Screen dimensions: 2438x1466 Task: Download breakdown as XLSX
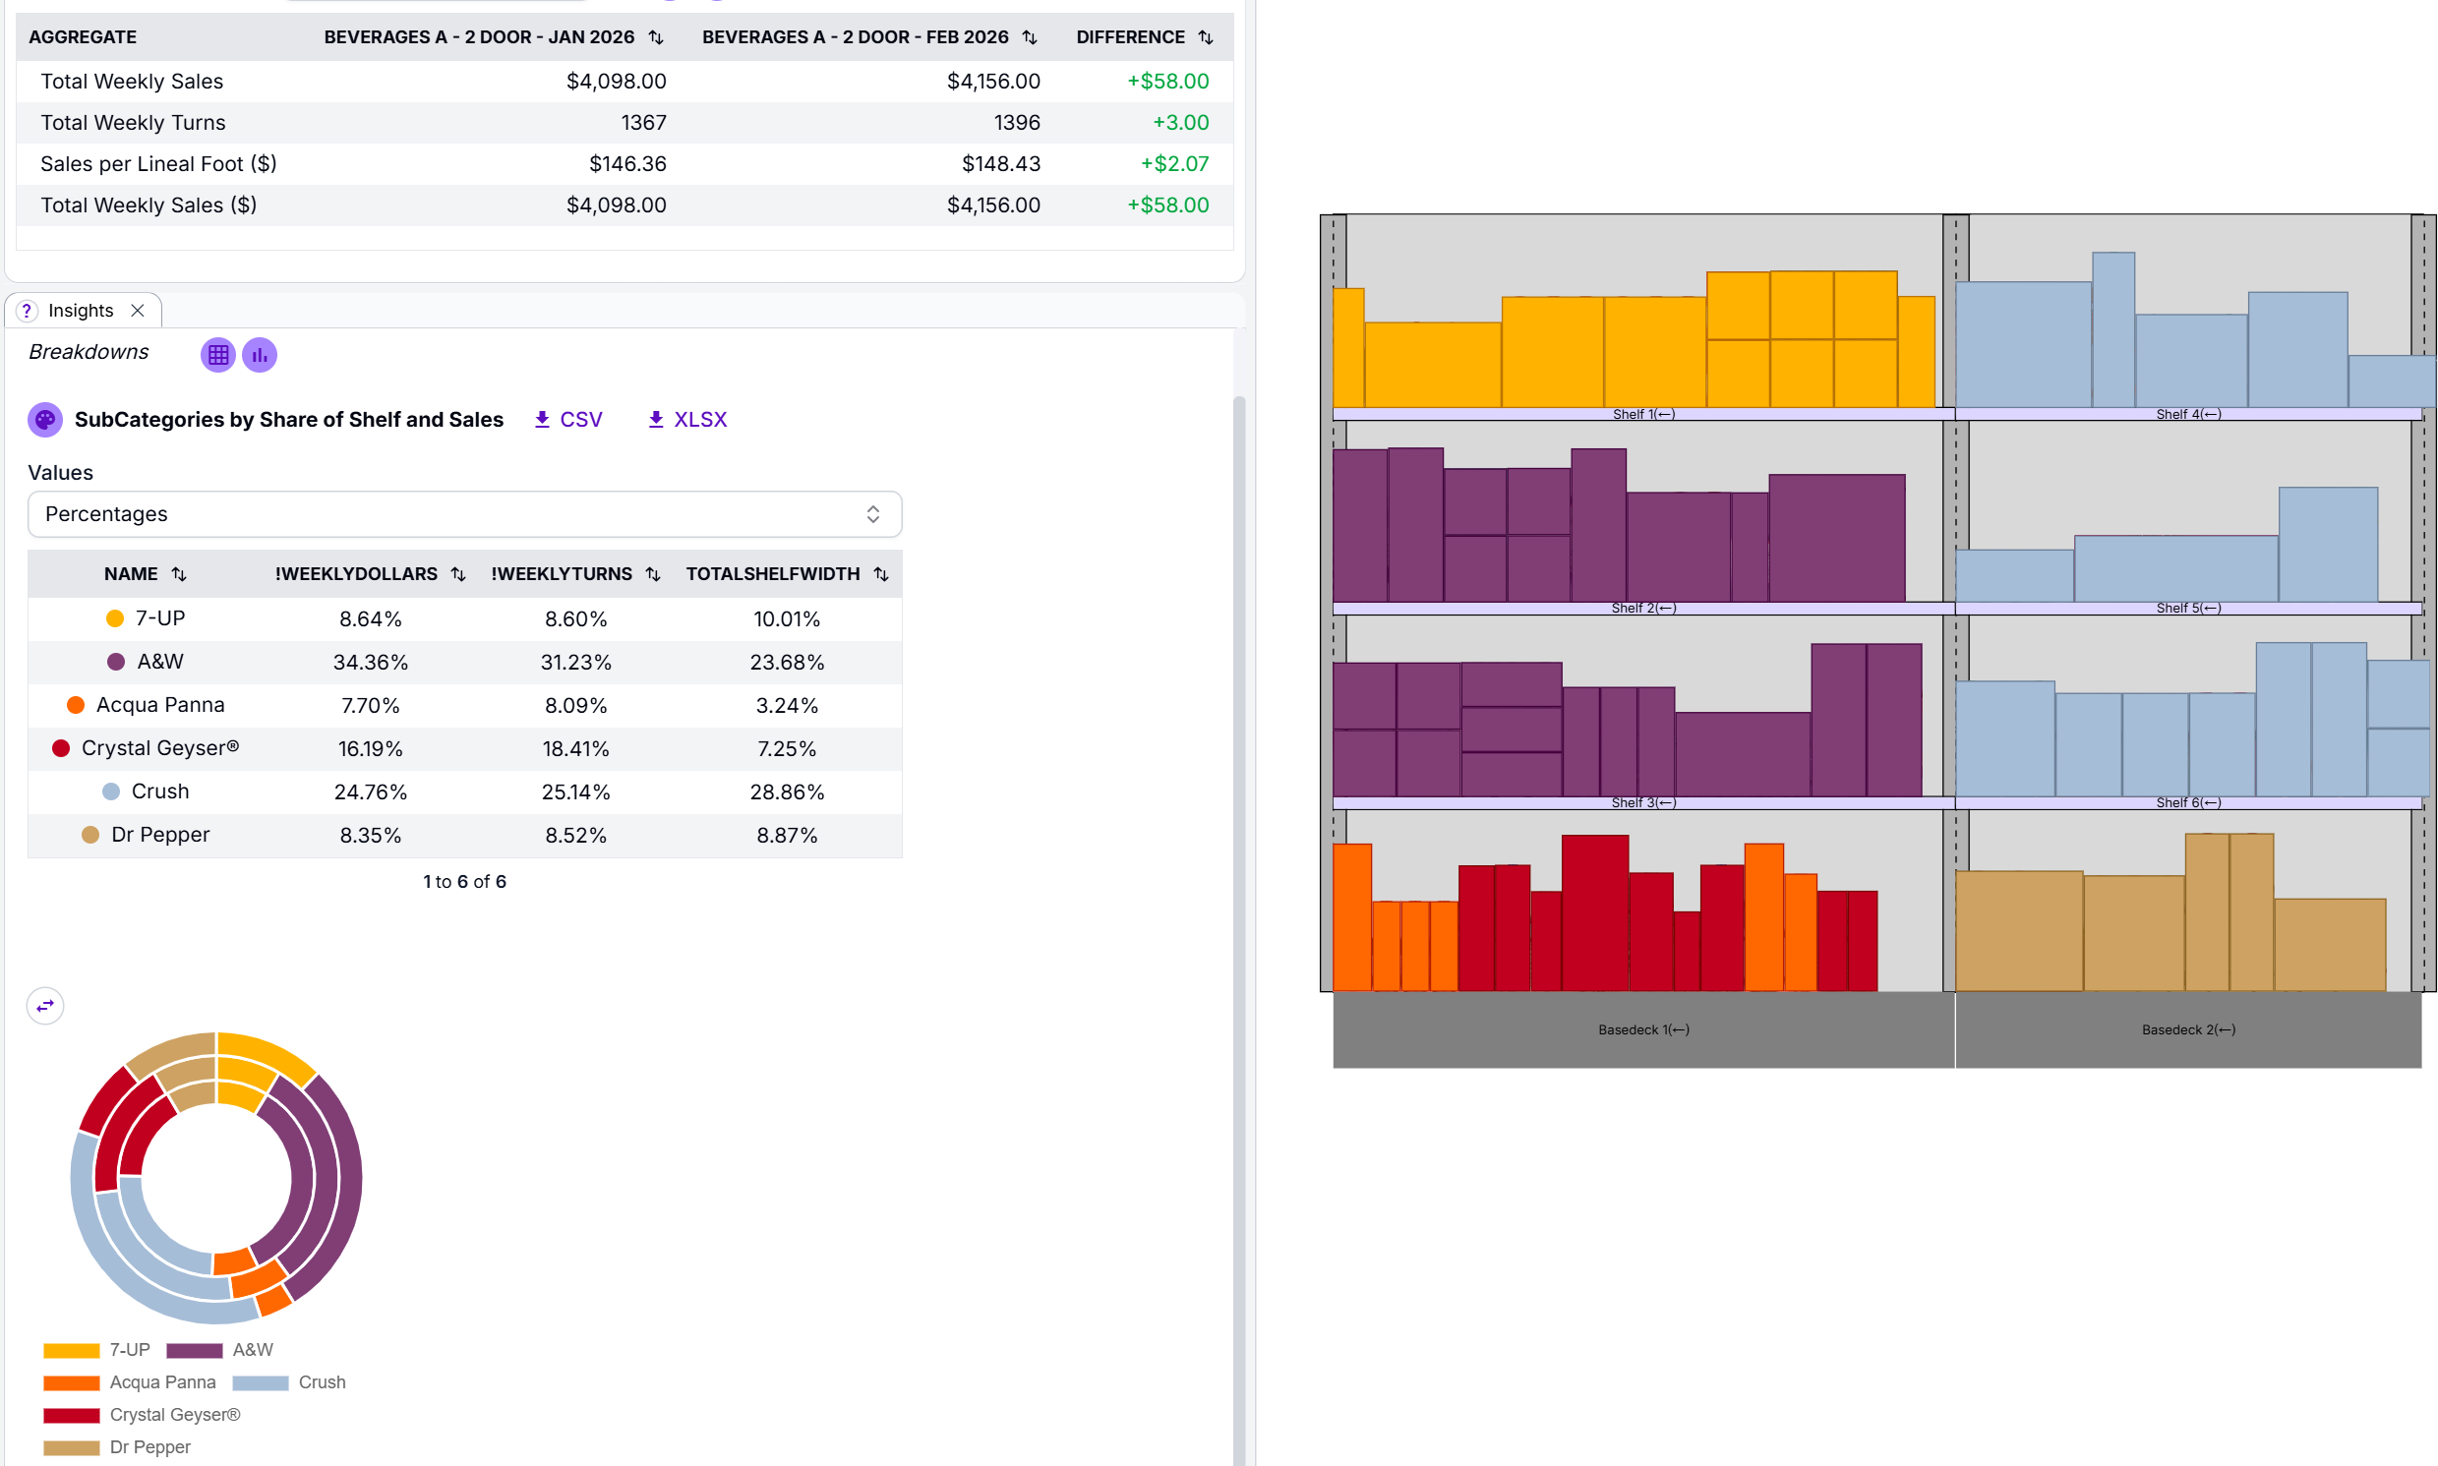coord(687,420)
